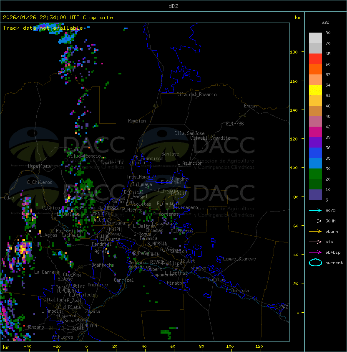Click the 'Track data not available' message

click(x=43, y=28)
